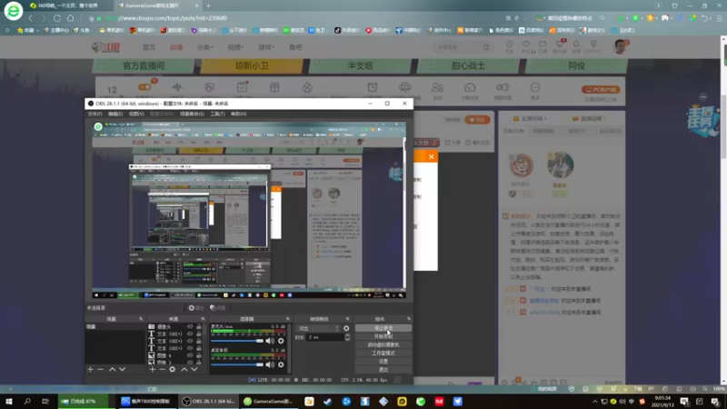
Task: Open Steam from the Windows taskbar
Action: (328, 401)
